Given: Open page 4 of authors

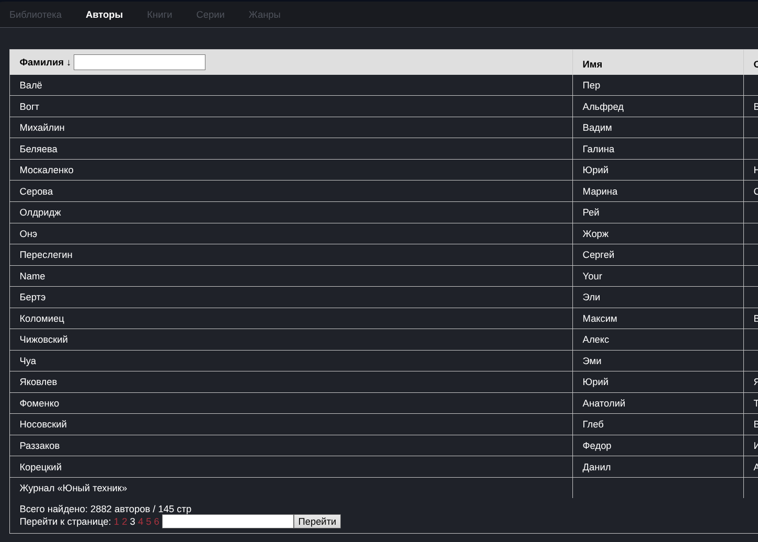Looking at the screenshot, I should (141, 522).
